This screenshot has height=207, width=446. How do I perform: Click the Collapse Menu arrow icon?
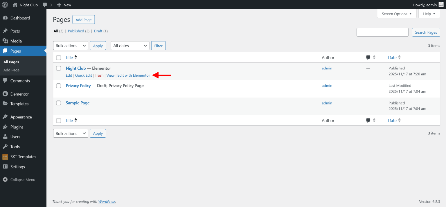pyautogui.click(x=5, y=180)
